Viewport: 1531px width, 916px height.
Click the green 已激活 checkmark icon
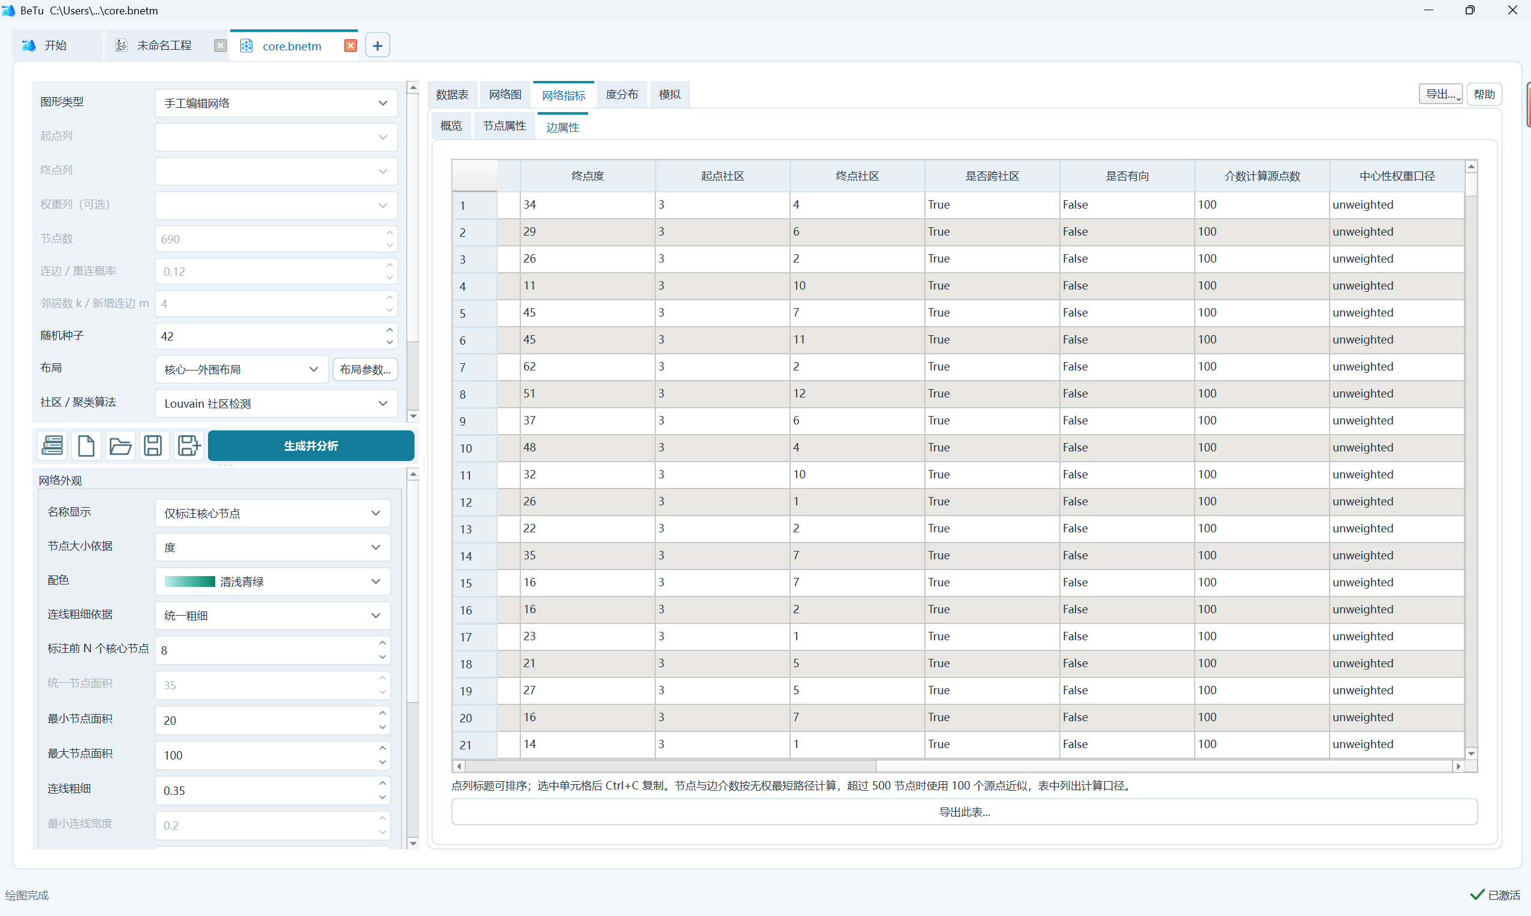pos(1477,894)
